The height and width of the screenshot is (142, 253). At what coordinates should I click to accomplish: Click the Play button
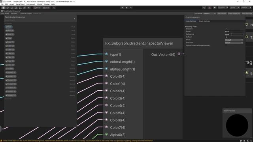122,7
